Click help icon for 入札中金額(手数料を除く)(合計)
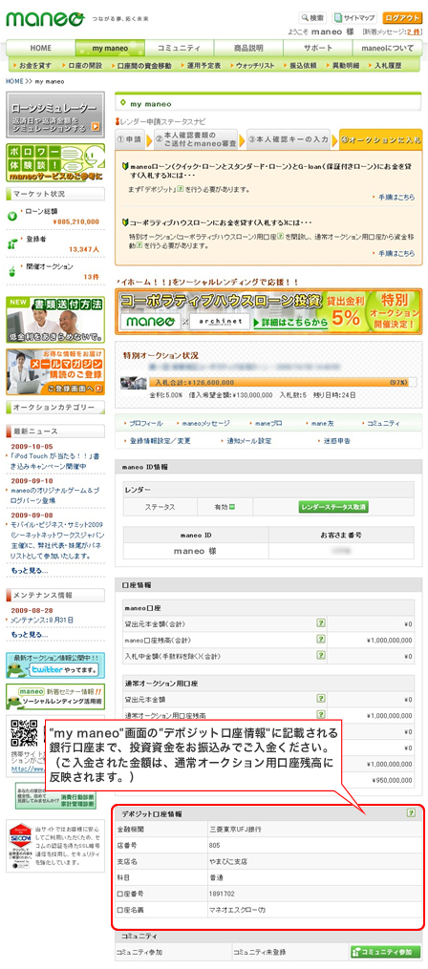Viewport: 428px width, 969px height. coord(320,656)
